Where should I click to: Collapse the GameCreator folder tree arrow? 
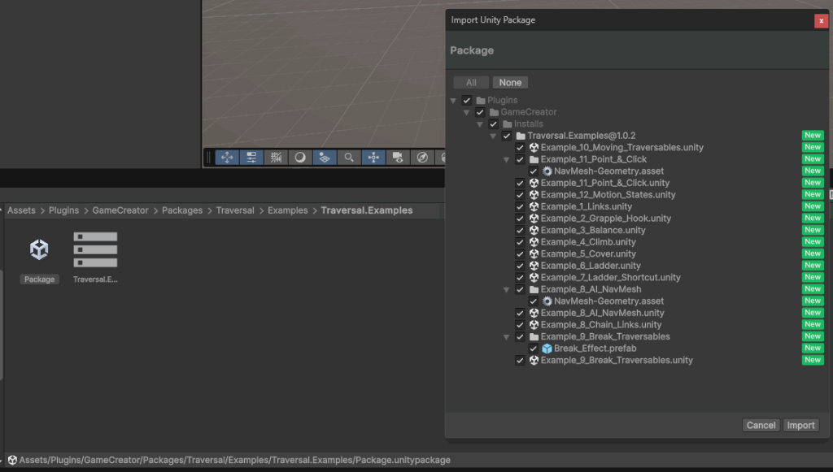point(466,112)
